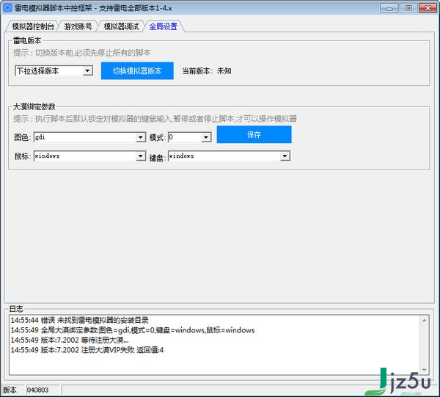Select the 全局设置 tab

[164, 26]
